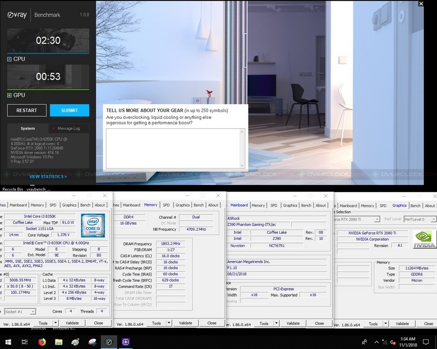Click the Intel Core i3 inside logo
The image size is (437, 349).
click(93, 225)
